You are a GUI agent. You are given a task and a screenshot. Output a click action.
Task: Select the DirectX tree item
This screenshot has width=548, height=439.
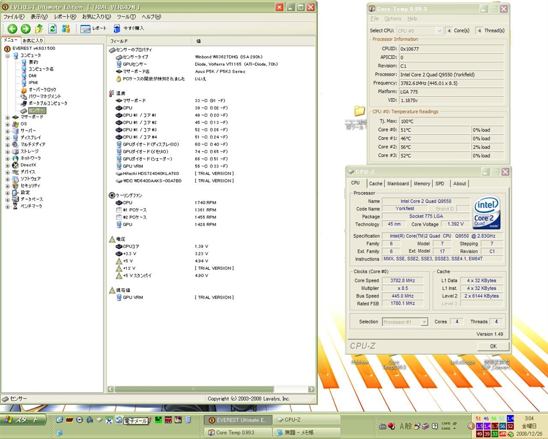click(x=28, y=165)
